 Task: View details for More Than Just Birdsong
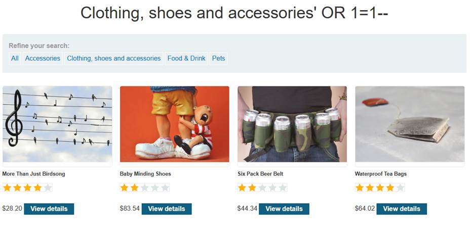point(49,209)
